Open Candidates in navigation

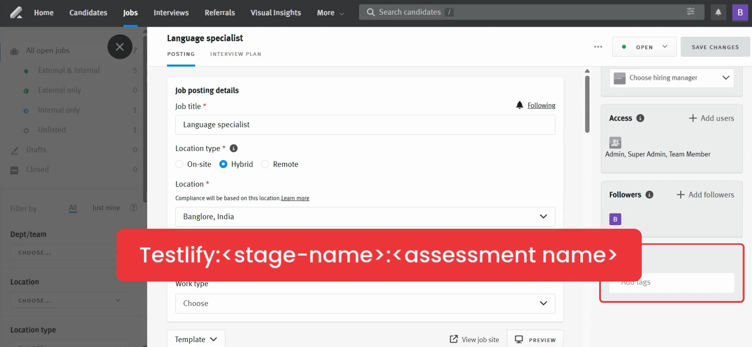click(88, 13)
